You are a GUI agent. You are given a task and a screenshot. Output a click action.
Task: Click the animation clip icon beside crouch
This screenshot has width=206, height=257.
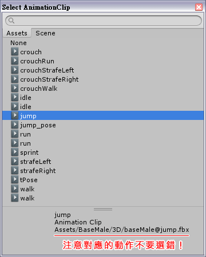15,51
